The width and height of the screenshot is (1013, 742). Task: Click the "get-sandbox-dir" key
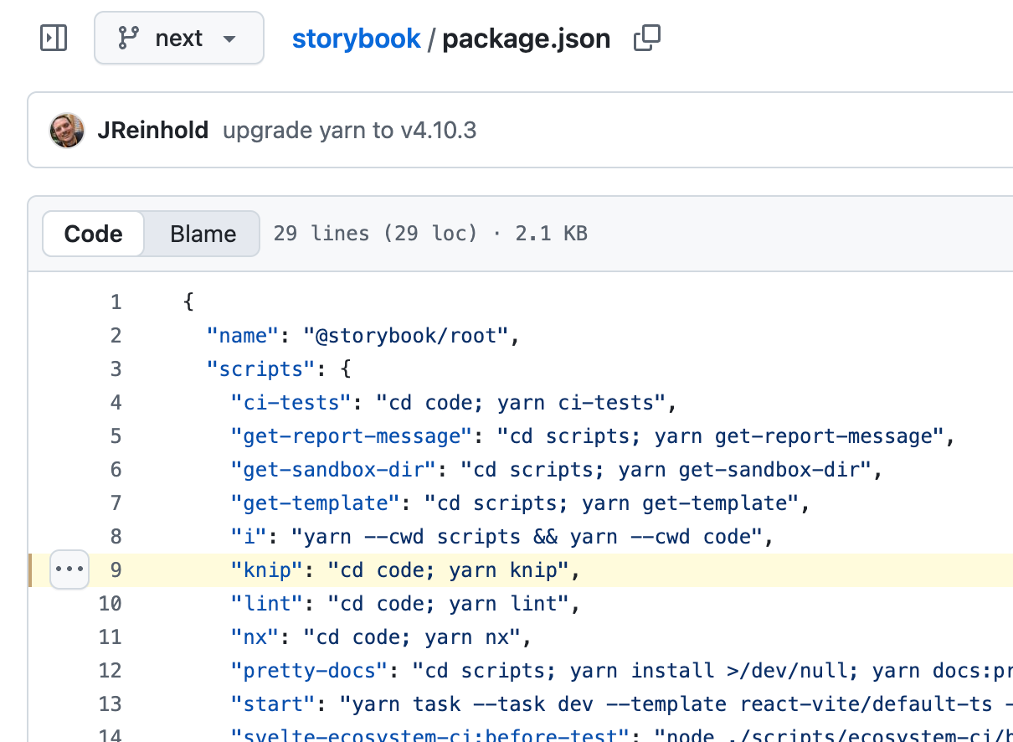pyautogui.click(x=334, y=469)
